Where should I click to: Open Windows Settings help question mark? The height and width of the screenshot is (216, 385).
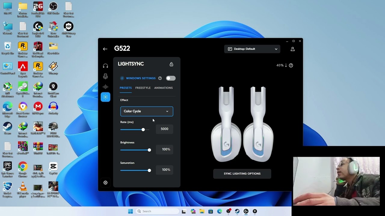pos(160,78)
